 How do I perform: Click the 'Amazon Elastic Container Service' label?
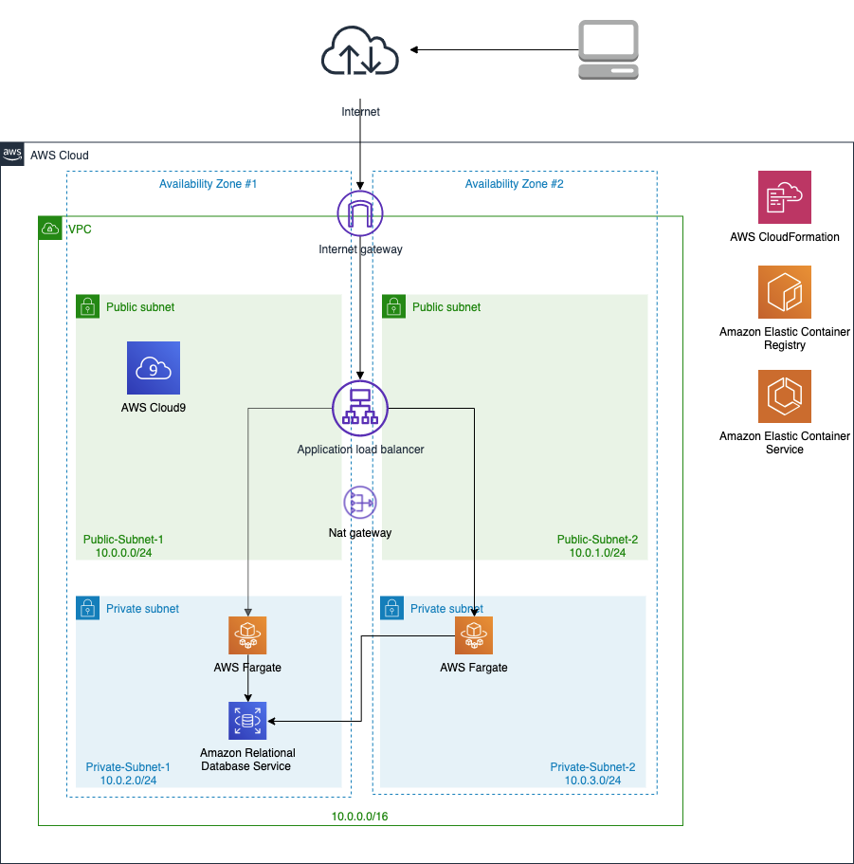785,443
